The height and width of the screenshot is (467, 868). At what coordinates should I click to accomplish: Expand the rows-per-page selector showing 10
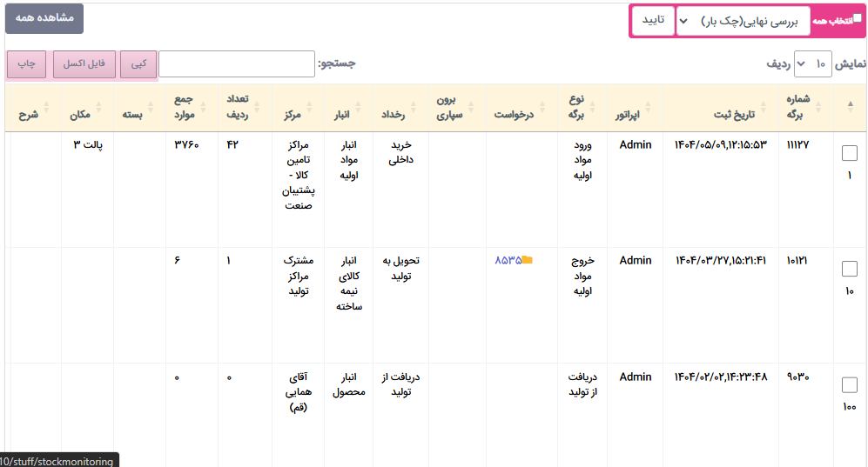(811, 64)
